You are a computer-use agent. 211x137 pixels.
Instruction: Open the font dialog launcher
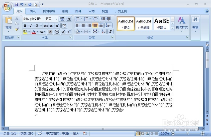pos(71,37)
